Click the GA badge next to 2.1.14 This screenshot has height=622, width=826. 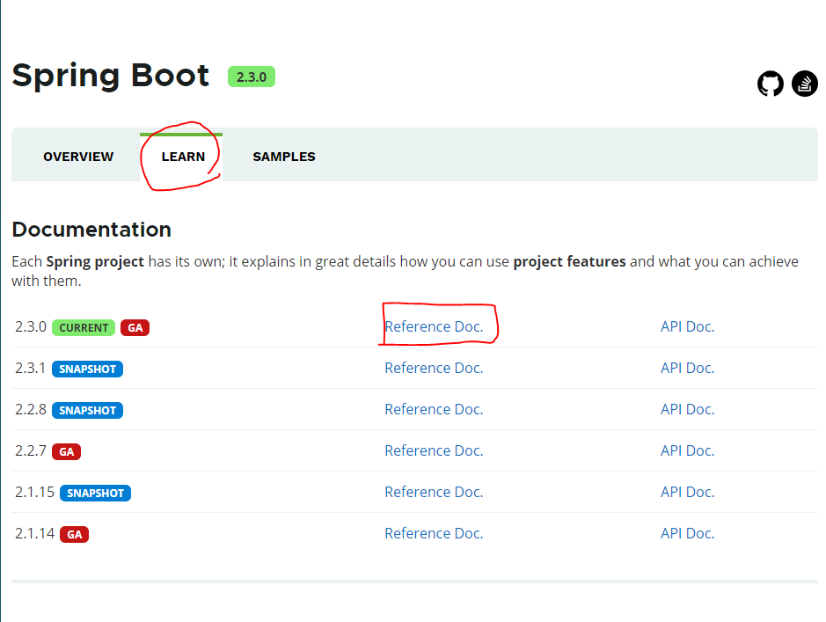(74, 534)
